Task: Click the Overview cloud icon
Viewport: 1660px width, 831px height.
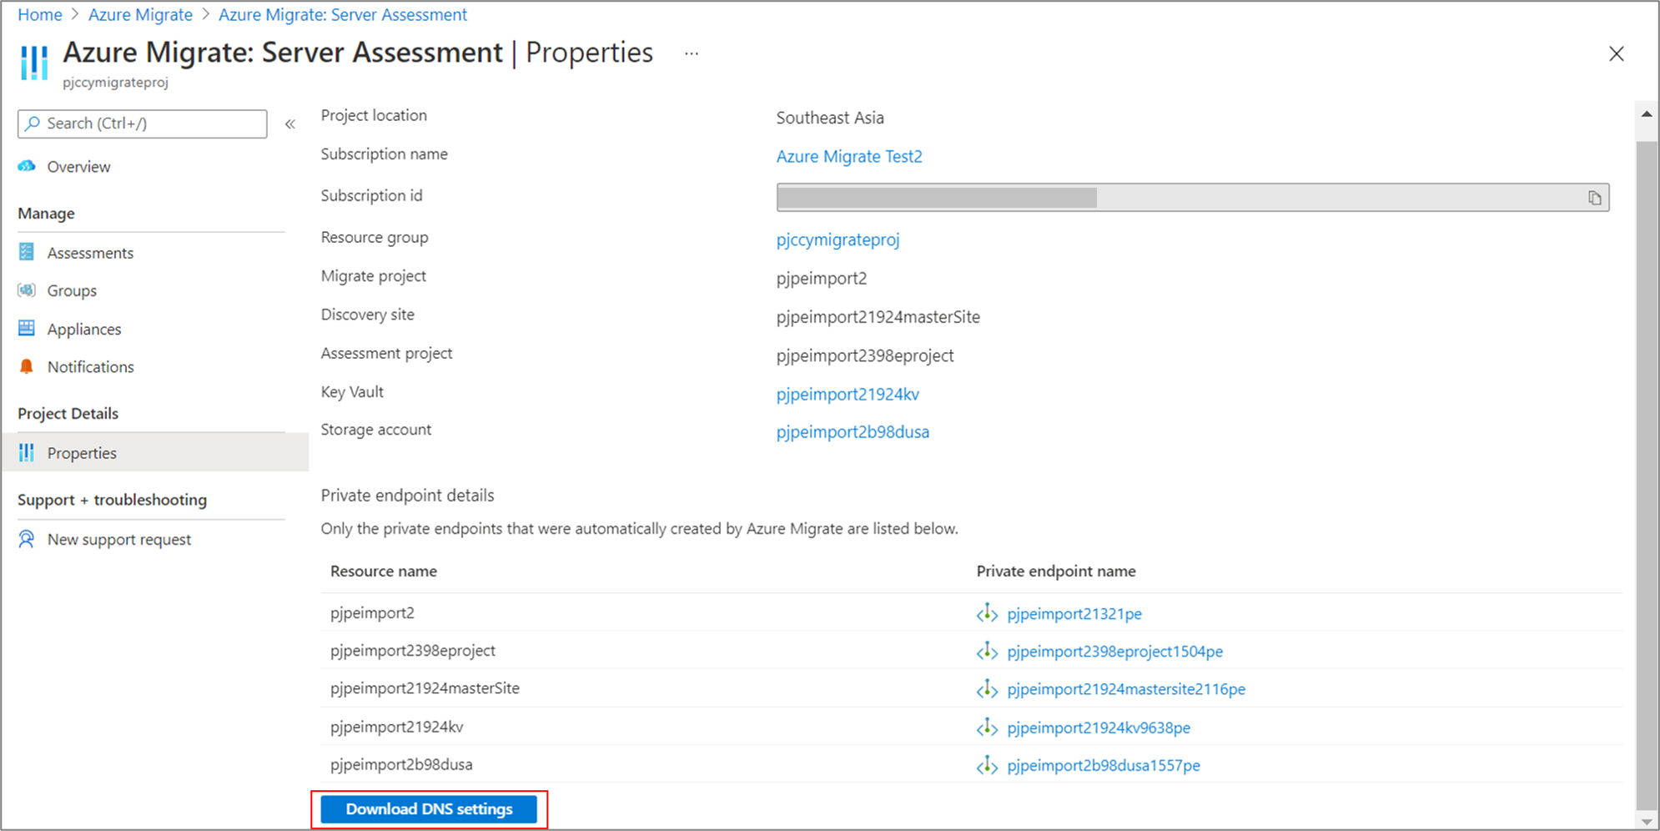Action: click(x=27, y=166)
